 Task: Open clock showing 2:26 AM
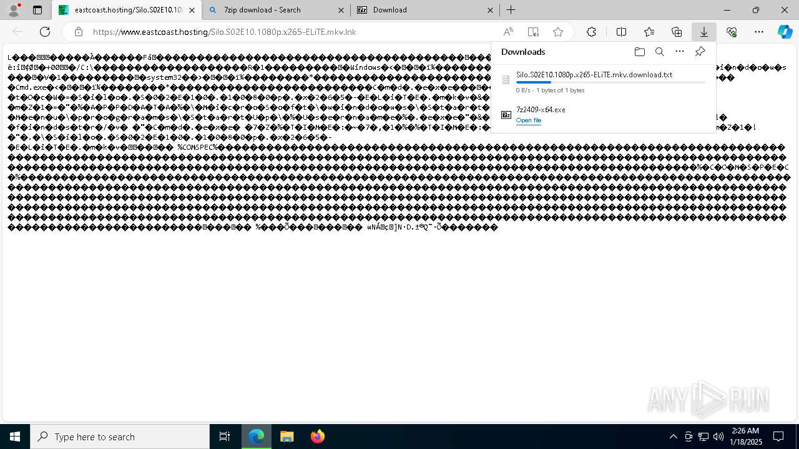pos(746,437)
